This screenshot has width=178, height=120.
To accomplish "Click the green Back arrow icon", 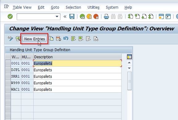I will (82, 16).
